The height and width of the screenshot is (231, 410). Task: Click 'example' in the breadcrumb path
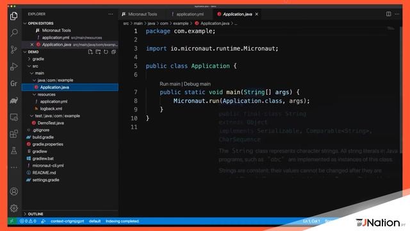(181, 23)
